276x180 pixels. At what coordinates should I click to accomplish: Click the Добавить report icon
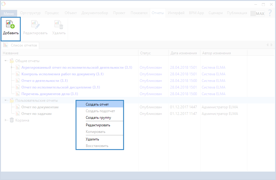tap(11, 24)
